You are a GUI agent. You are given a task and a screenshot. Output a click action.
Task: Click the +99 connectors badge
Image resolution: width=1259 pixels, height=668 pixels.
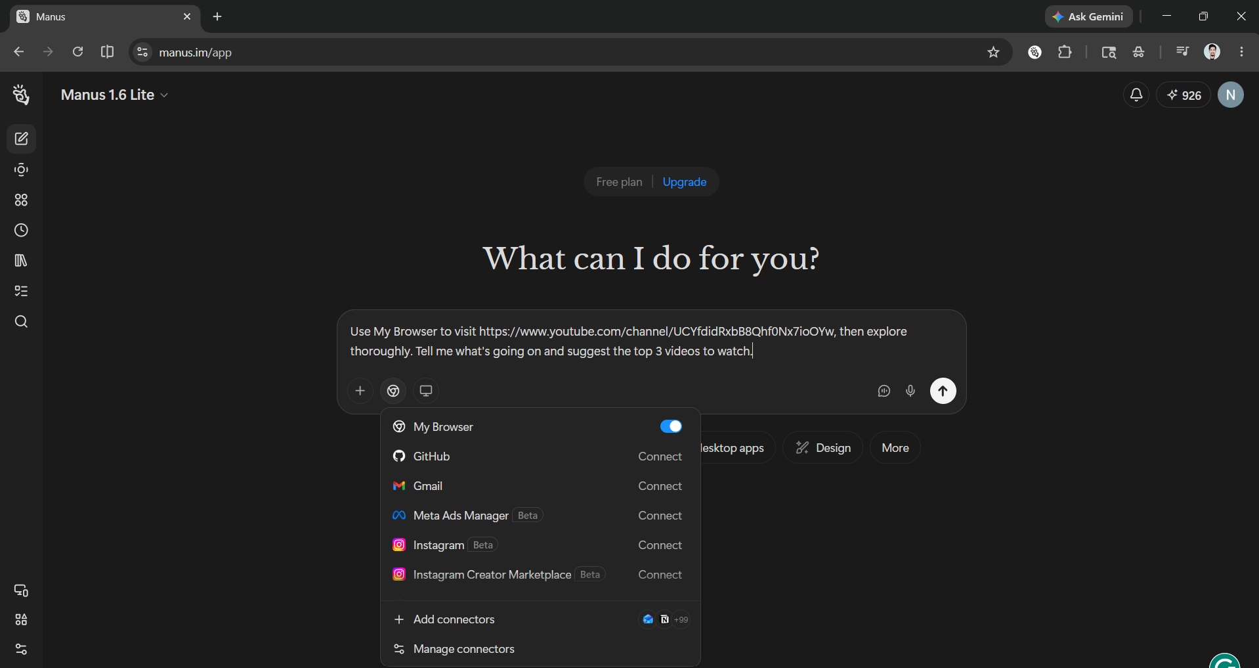tap(681, 619)
